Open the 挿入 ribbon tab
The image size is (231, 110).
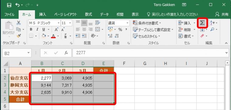43,14
